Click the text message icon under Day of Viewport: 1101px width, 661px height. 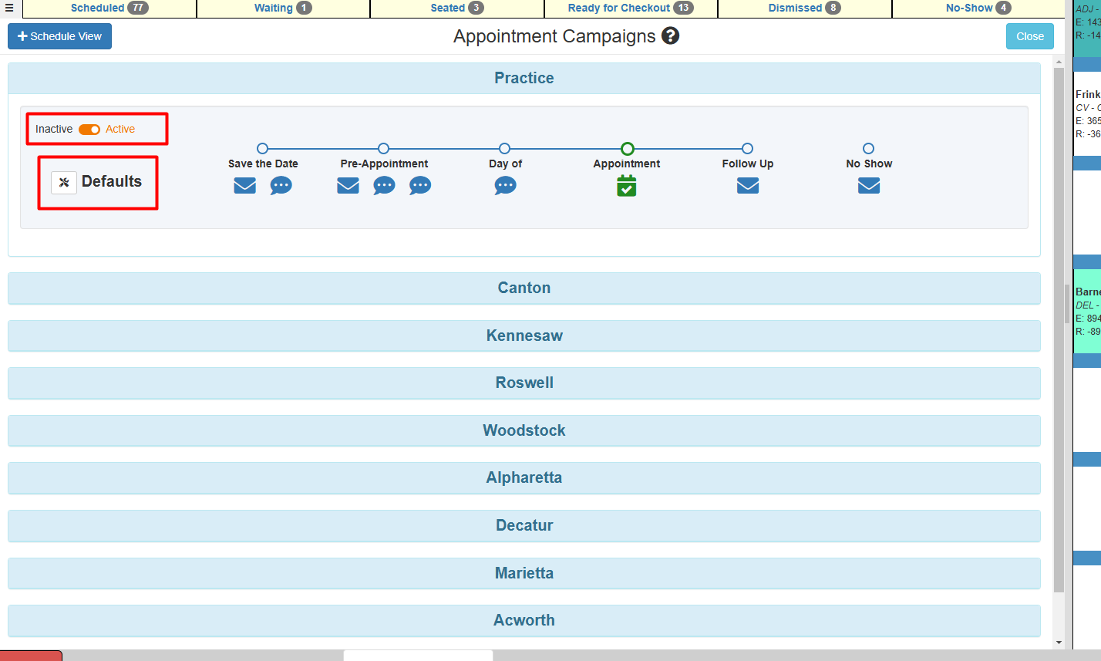coord(505,185)
